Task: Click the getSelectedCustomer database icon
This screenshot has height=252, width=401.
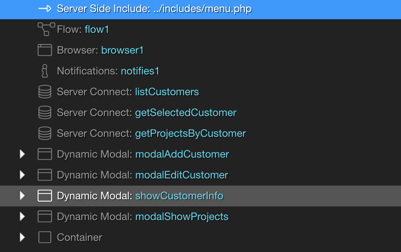Action: click(45, 112)
